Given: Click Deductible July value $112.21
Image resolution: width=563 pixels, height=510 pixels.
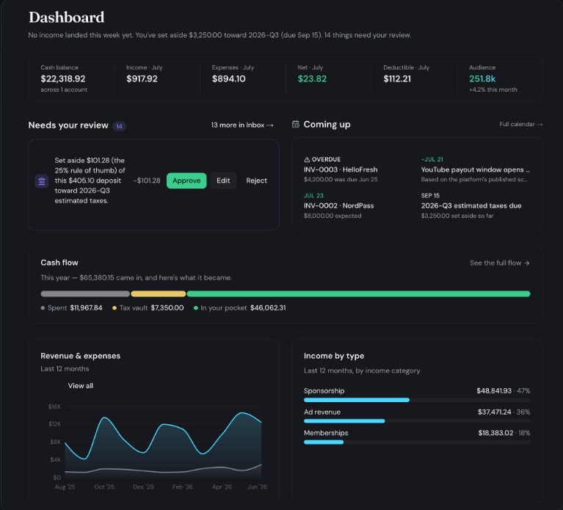Looking at the screenshot, I should click(397, 79).
